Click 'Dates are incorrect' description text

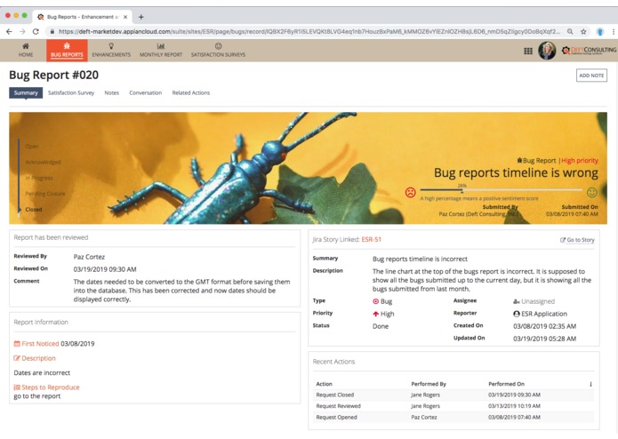pos(42,373)
